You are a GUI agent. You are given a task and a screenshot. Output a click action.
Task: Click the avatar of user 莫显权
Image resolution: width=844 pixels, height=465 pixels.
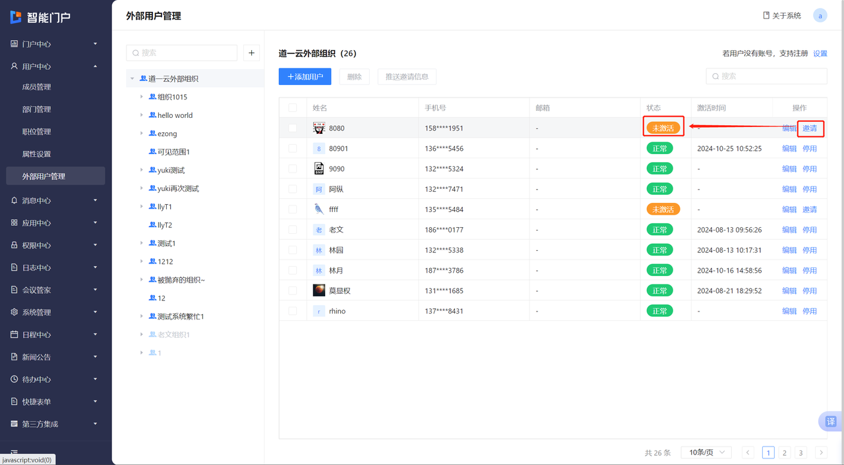tap(319, 290)
